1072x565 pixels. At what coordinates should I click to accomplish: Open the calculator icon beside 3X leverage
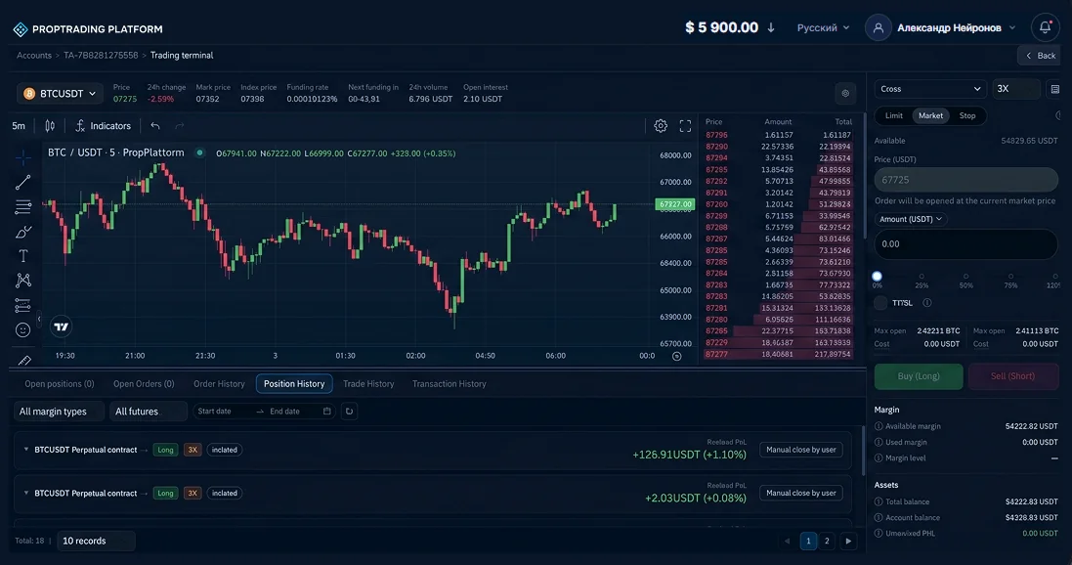[x=1055, y=89]
